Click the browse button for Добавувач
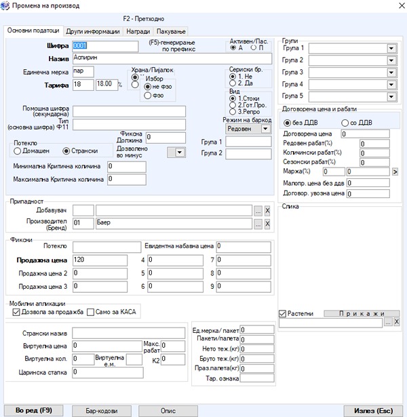 click(x=258, y=211)
